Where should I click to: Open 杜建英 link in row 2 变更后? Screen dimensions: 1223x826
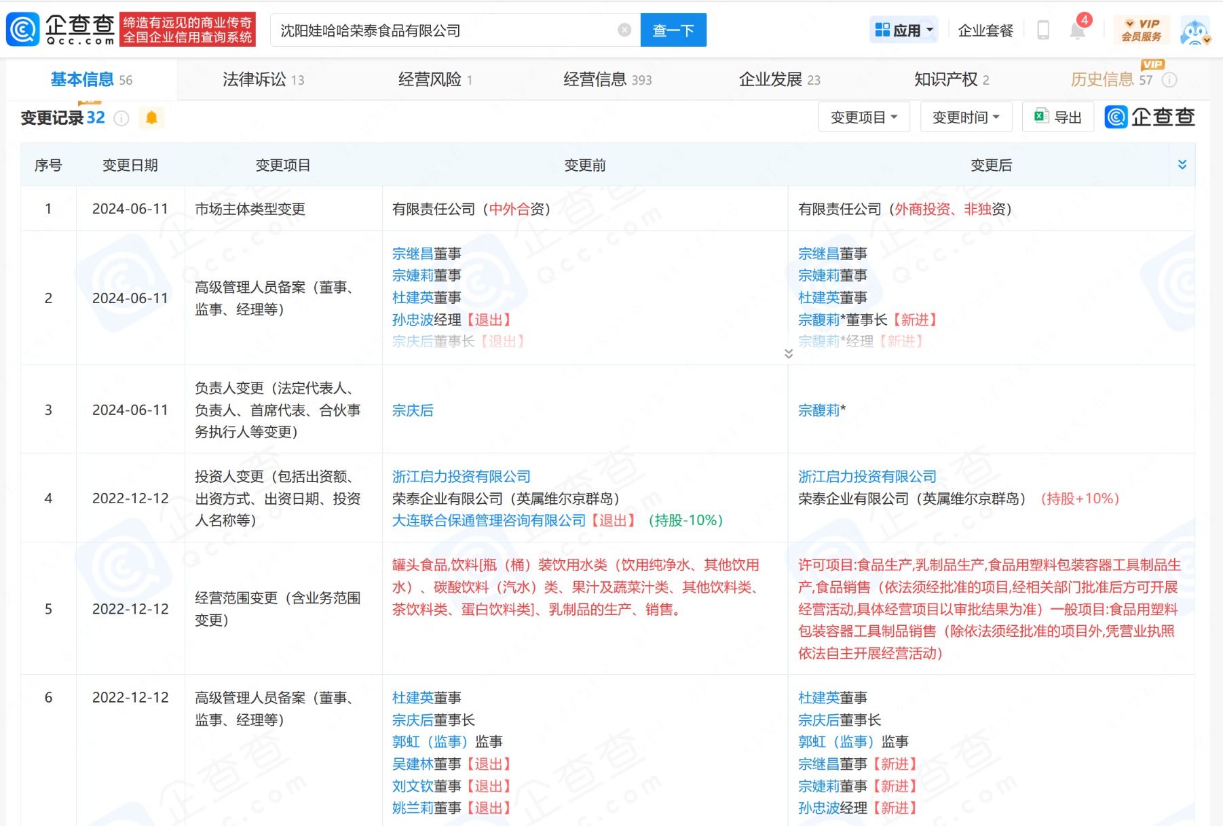pyautogui.click(x=819, y=298)
